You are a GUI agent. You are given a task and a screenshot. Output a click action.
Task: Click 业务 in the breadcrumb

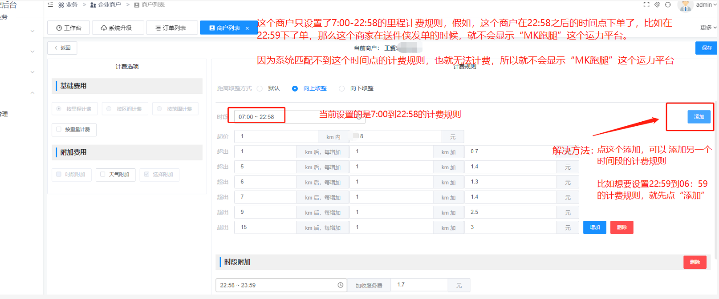pos(68,5)
